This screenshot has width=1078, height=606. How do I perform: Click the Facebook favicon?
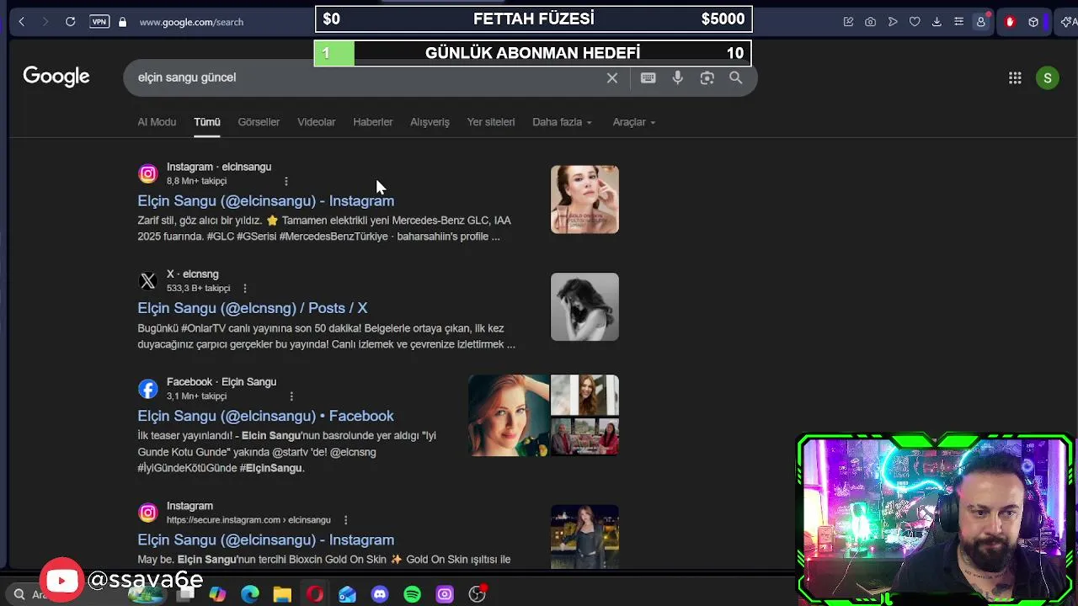click(148, 389)
